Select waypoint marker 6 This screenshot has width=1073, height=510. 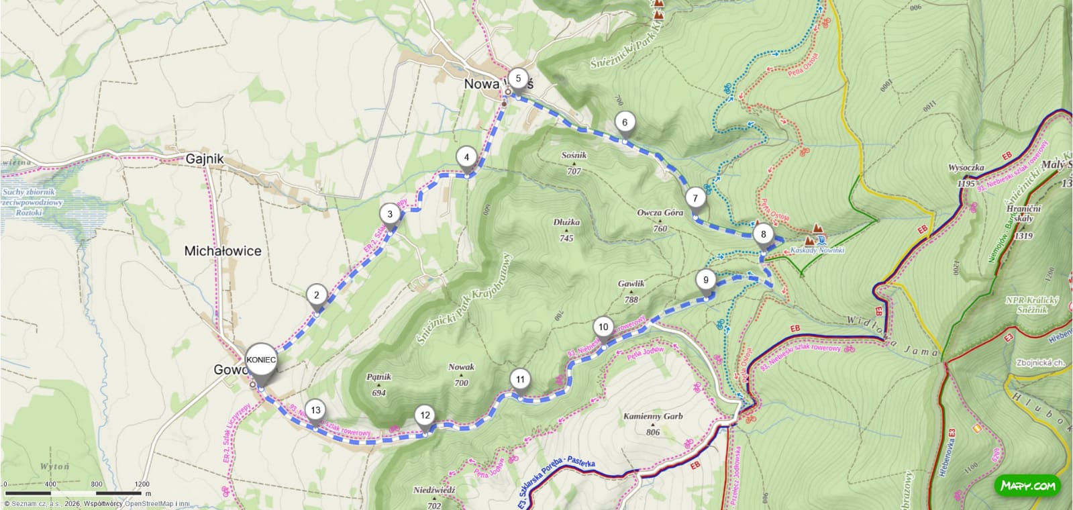(x=625, y=123)
